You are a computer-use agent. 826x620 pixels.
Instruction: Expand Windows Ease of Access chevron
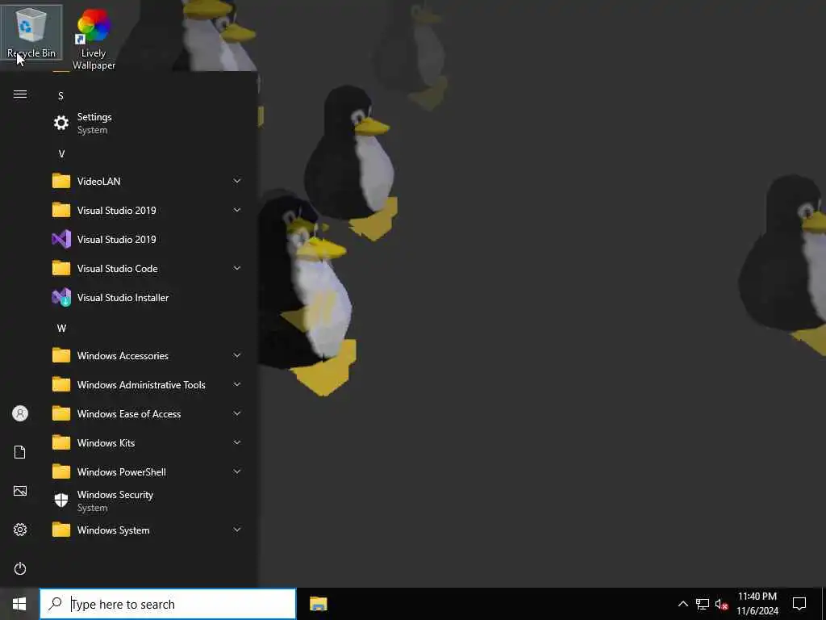pyautogui.click(x=237, y=413)
